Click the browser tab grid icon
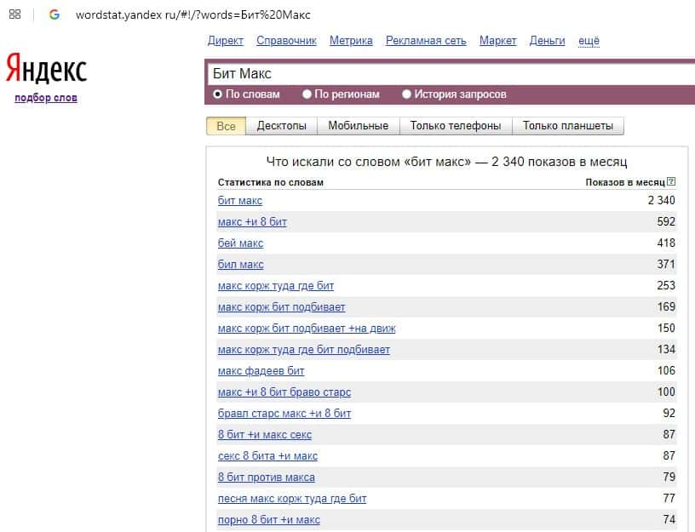 15,14
